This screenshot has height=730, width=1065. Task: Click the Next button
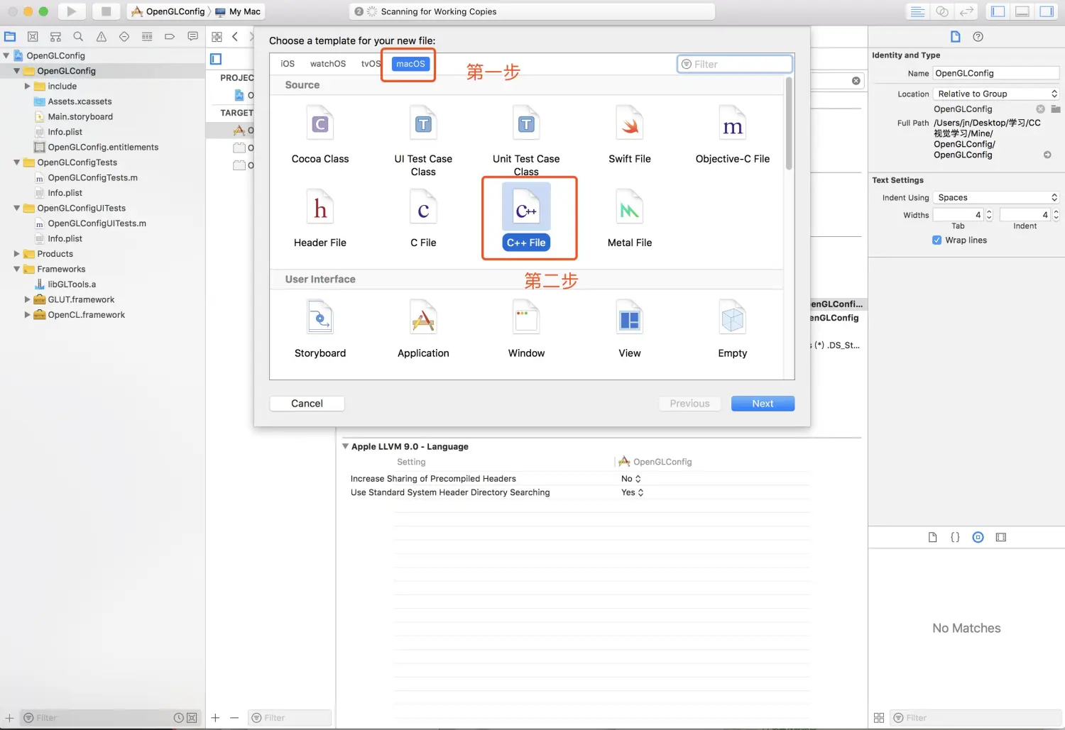click(x=763, y=404)
